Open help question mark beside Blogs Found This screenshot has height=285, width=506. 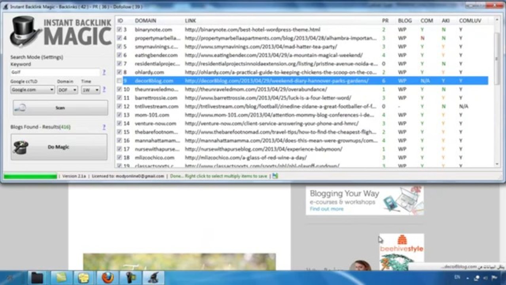pos(104,127)
